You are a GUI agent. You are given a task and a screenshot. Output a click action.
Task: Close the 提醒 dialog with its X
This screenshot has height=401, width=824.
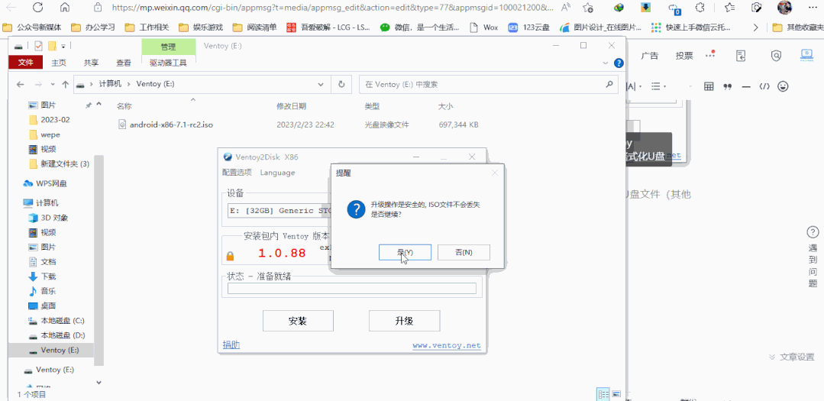[x=494, y=173]
